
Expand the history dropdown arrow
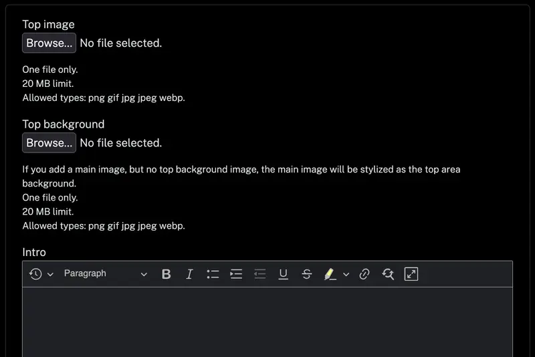pyautogui.click(x=50, y=274)
